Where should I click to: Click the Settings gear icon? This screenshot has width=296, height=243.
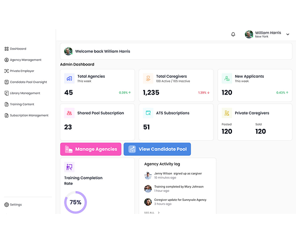[6, 205]
